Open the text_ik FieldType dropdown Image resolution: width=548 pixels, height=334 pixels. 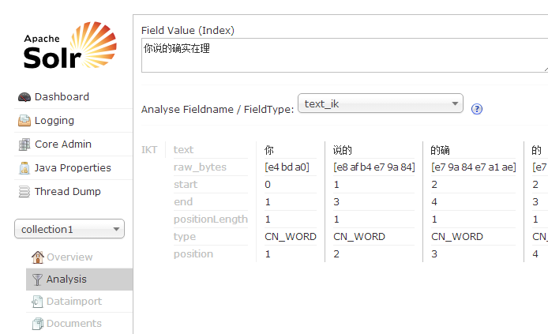point(381,103)
